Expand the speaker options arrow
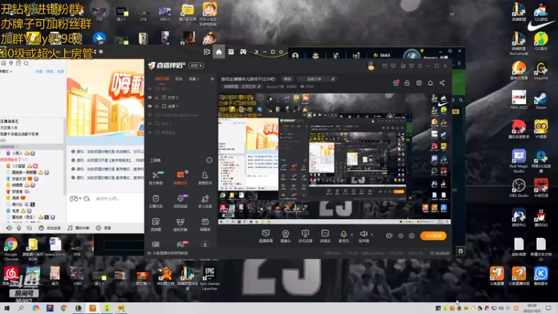Screen dimensions: 558x314 point(372,234)
